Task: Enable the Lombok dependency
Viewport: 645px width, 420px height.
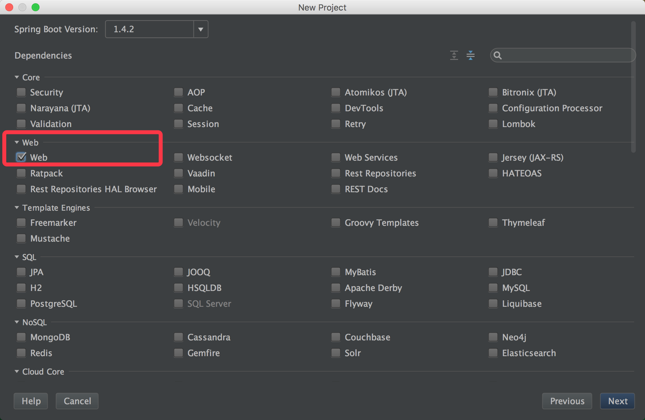Action: coord(493,124)
